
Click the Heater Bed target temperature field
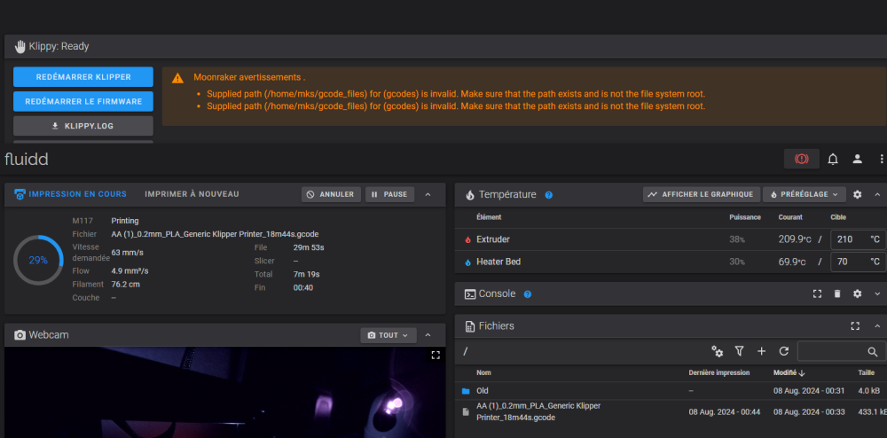(x=858, y=262)
